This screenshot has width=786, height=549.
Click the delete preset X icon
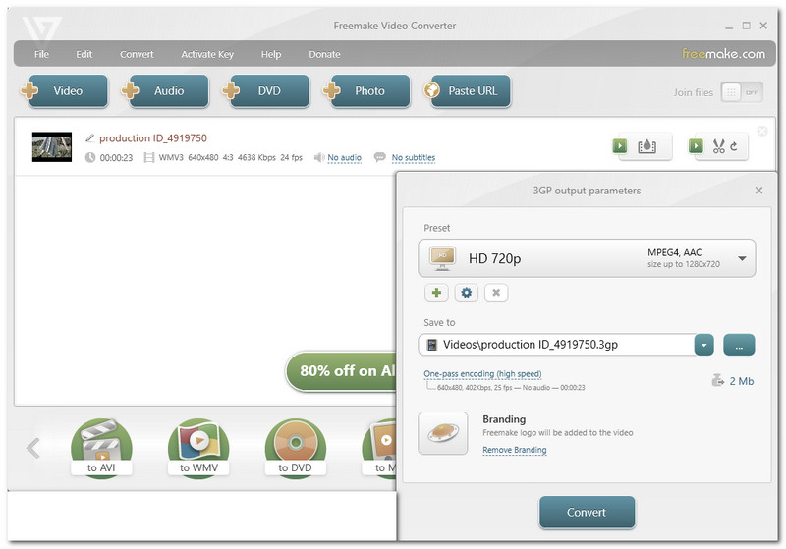[x=496, y=293]
